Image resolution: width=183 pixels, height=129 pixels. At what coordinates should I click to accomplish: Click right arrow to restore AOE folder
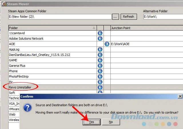coord(107,44)
